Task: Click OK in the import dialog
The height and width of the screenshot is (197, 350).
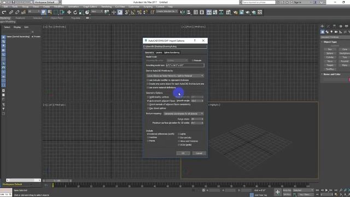Action: 183,153
